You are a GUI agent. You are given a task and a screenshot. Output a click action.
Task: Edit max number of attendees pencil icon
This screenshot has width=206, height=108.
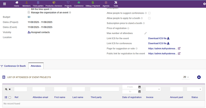click(145, 33)
